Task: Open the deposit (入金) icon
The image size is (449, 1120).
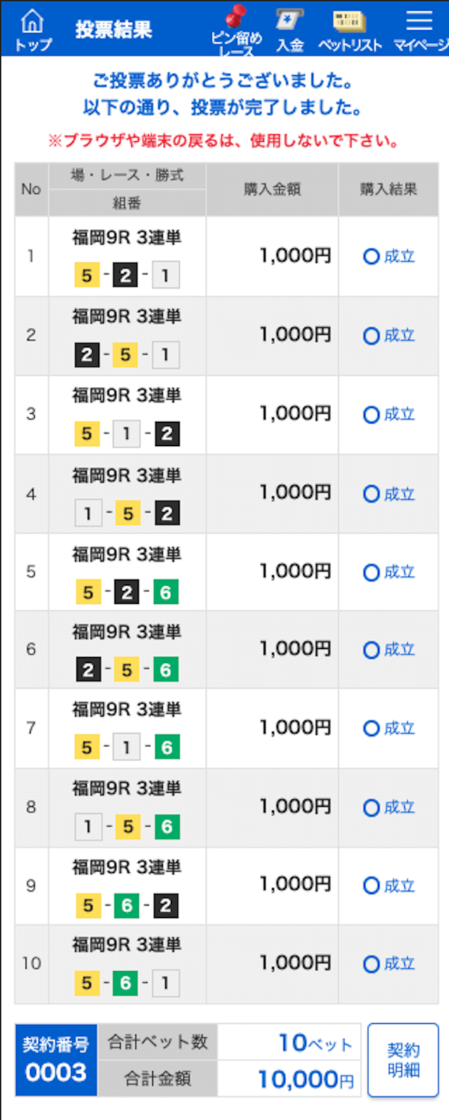Action: 290,29
